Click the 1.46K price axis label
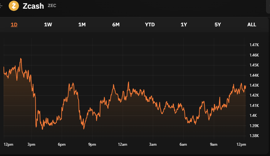Viewport: 270px width, 156px height. (254, 55)
